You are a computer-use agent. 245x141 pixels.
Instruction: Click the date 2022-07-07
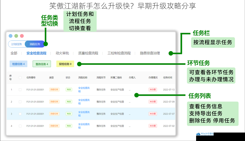(169, 114)
